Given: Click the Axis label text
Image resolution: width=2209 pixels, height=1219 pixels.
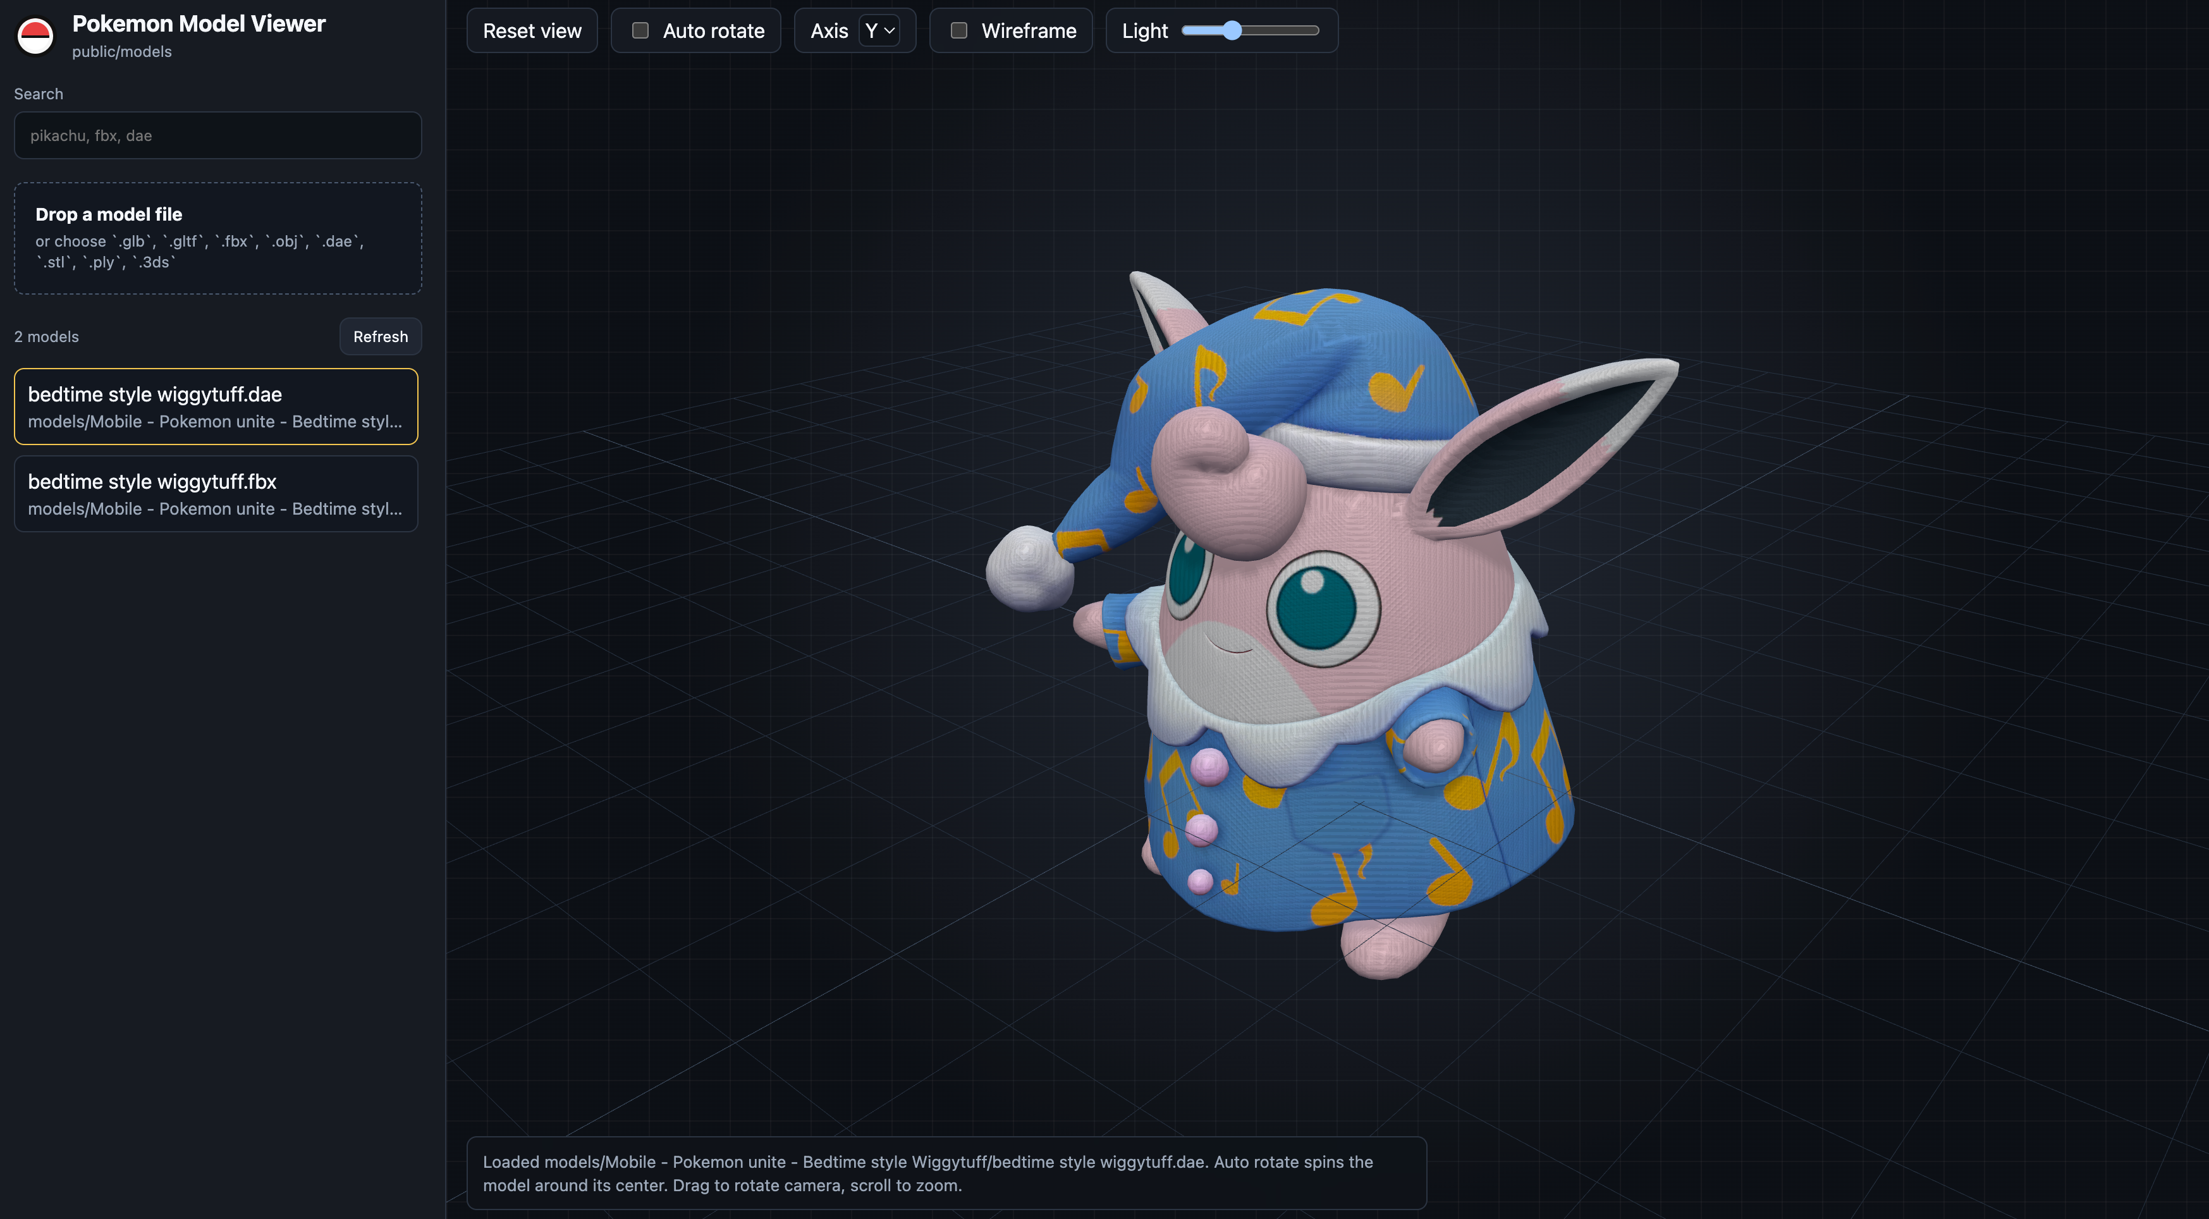Looking at the screenshot, I should [829, 31].
